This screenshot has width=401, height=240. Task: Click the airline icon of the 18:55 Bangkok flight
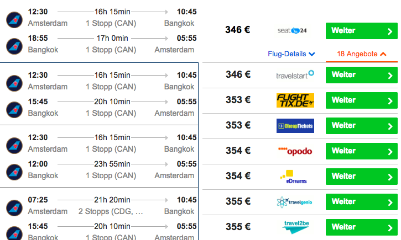14,46
